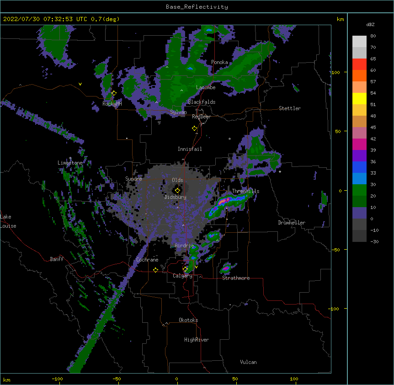This screenshot has width=394, height=385.
Task: Click the yellow diamond marker south of RedDeer
Action: 195,128
